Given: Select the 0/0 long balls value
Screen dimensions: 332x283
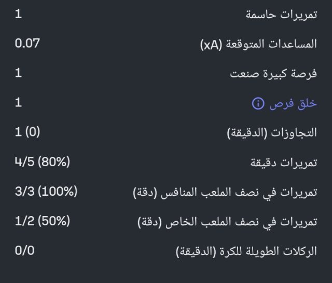Looking at the screenshot, I should (25, 250).
